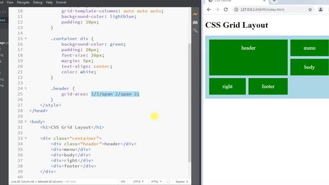This screenshot has width=329, height=185.
Task: Open the Extension Manager brick icon
Action: [195, 22]
